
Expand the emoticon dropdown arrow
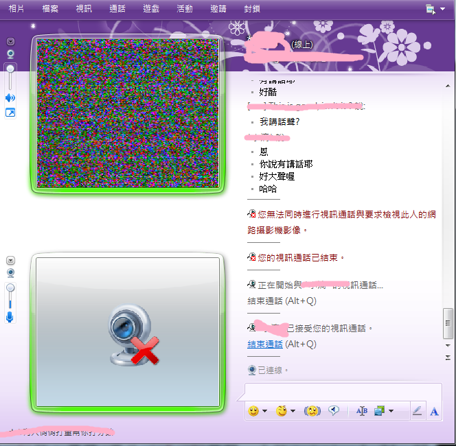pos(264,411)
